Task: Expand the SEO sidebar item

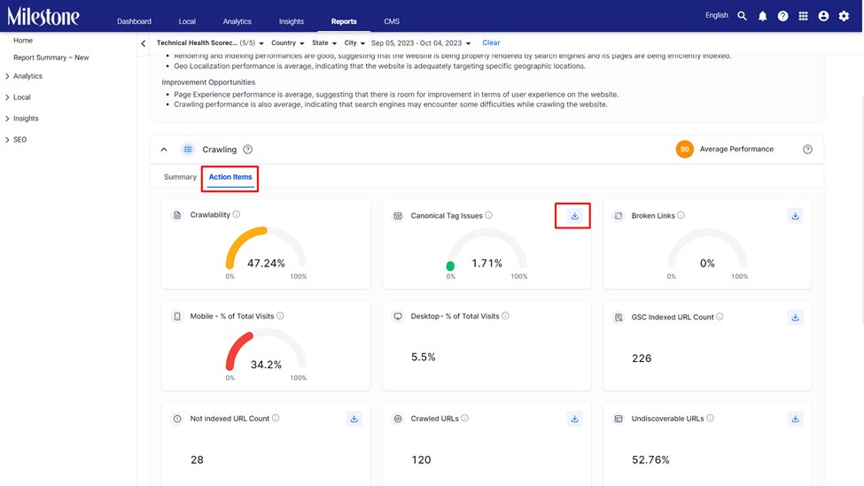Action: point(19,140)
